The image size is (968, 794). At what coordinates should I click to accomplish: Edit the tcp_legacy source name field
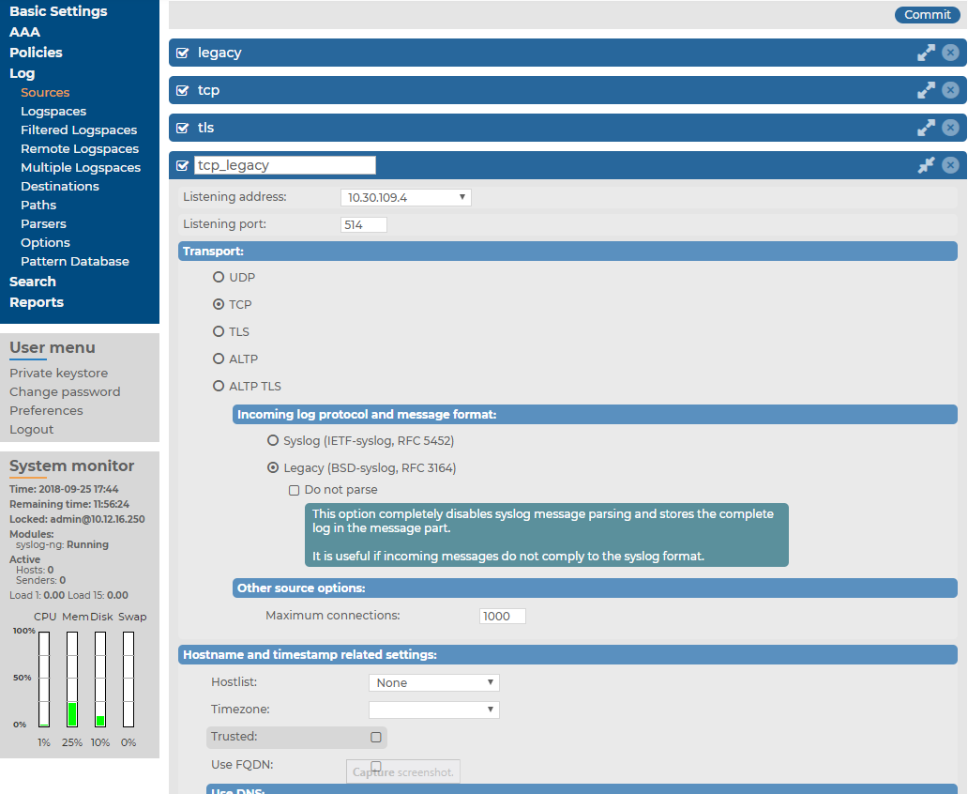point(284,165)
